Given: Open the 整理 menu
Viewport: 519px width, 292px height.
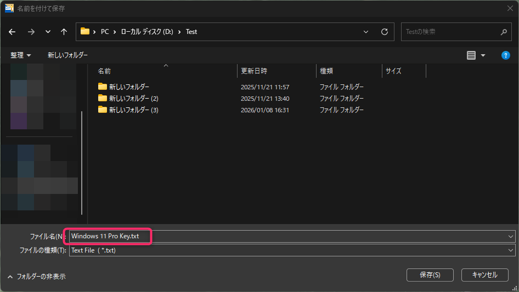Looking at the screenshot, I should pyautogui.click(x=20, y=55).
